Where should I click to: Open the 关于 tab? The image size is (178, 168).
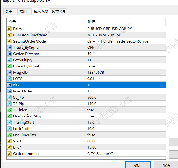point(10,12)
